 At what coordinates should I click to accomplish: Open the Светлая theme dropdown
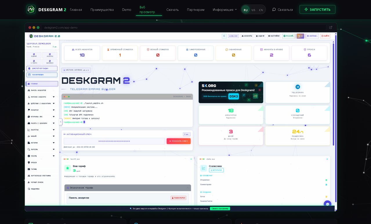pyautogui.click(x=312, y=36)
